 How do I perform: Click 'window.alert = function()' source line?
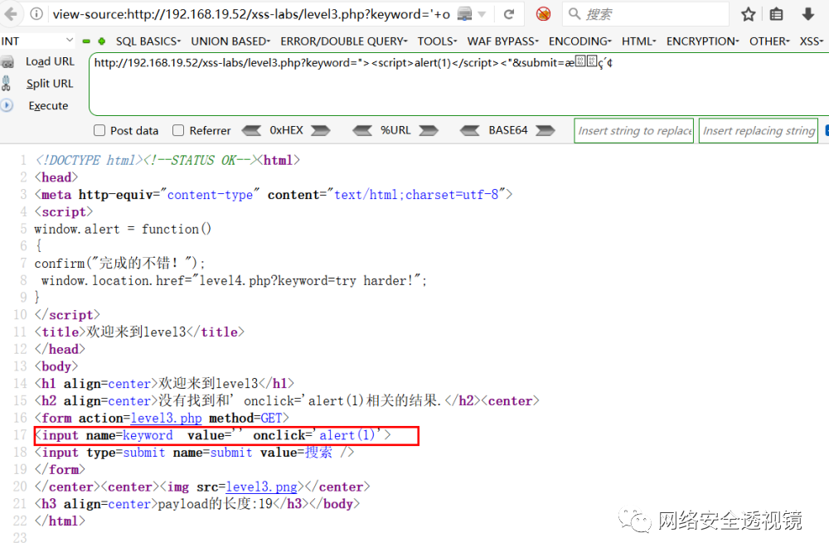123,229
